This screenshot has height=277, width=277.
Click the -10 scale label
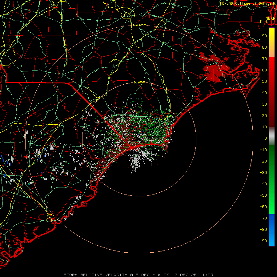click(x=263, y=150)
